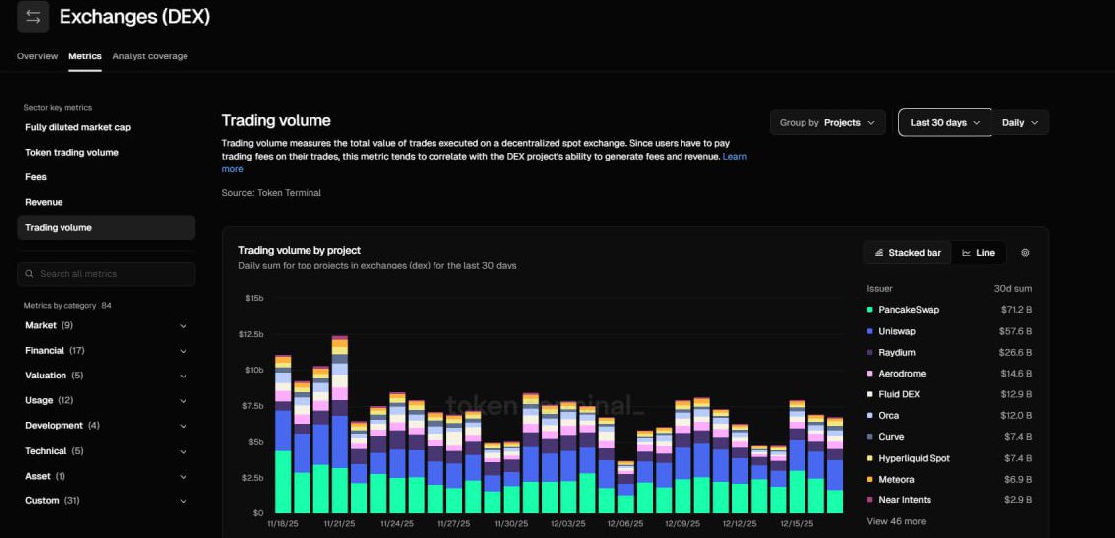Expand the Development (4) category
The image size is (1115, 538).
click(106, 426)
